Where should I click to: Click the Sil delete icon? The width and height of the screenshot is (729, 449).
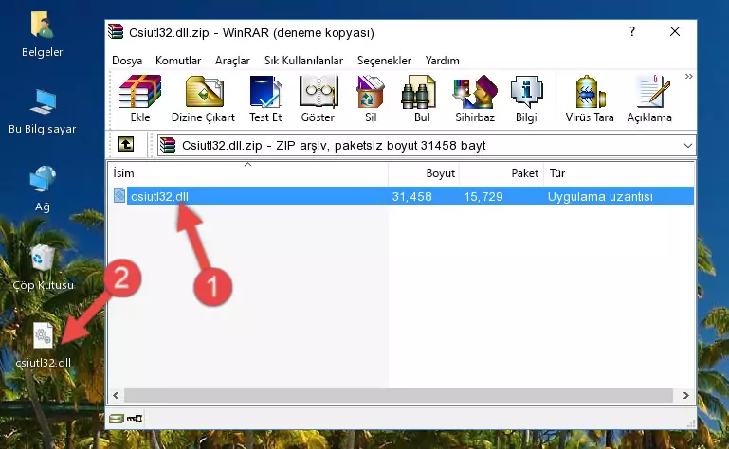pos(371,99)
